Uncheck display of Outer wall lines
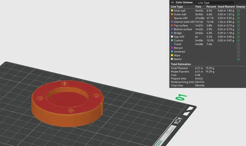The image size is (246, 146). tap(238, 15)
